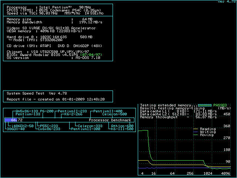Click the 1024 tick on graph axis
The image size is (237, 178).
pyautogui.click(x=208, y=174)
